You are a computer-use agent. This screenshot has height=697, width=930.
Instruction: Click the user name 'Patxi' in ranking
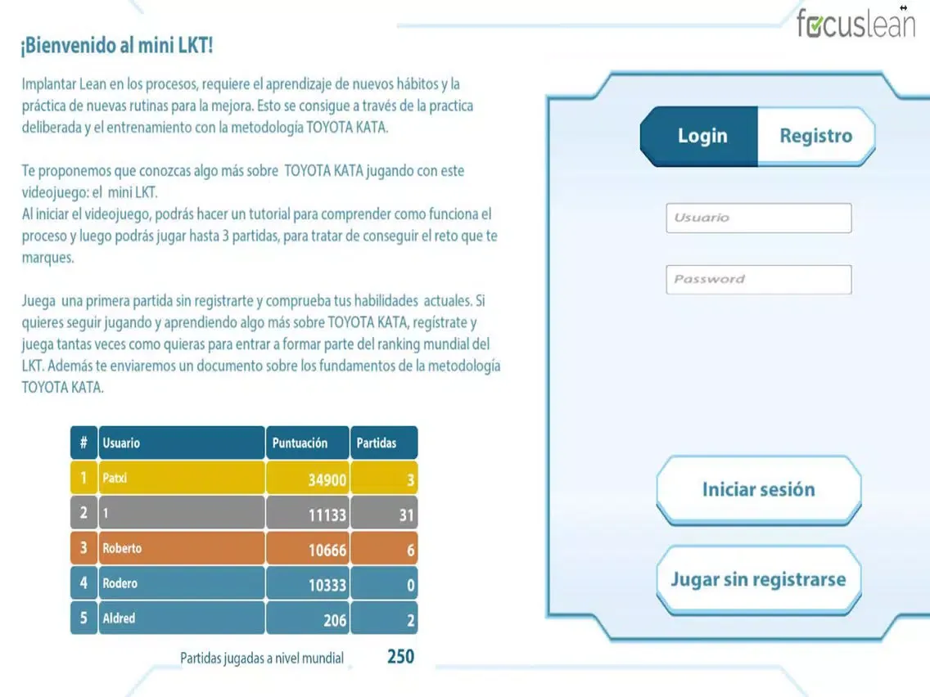pyautogui.click(x=115, y=478)
